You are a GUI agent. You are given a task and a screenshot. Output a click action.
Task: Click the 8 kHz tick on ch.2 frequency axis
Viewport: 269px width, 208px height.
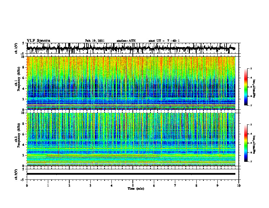coord(24,124)
